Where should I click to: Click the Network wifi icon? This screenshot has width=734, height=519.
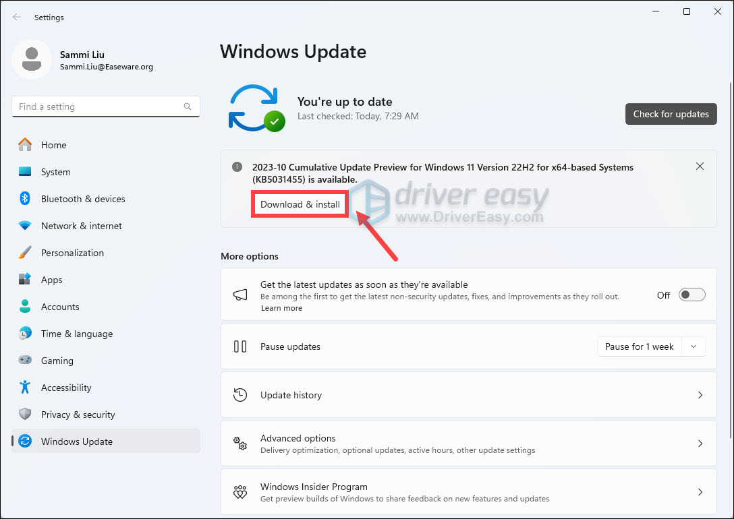[25, 226]
